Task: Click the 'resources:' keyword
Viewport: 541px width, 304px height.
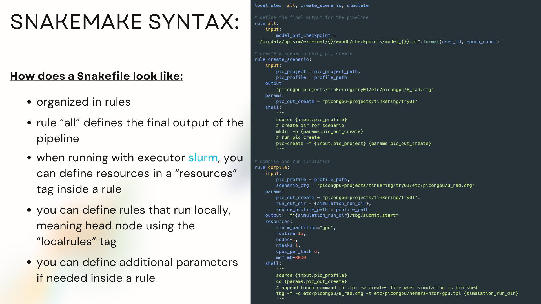Action: coord(279,222)
